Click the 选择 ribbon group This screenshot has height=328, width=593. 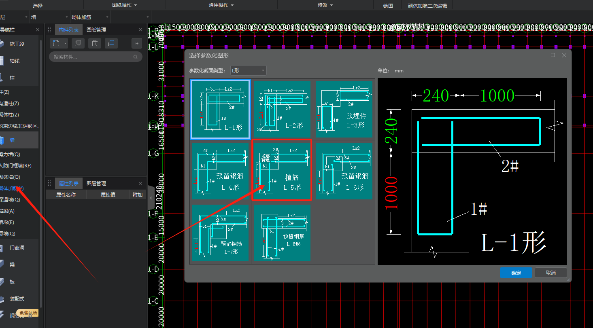pyautogui.click(x=38, y=6)
